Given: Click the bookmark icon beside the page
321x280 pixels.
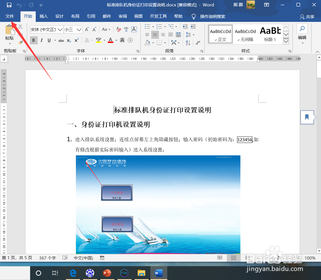Looking at the screenshot, I should [x=307, y=117].
